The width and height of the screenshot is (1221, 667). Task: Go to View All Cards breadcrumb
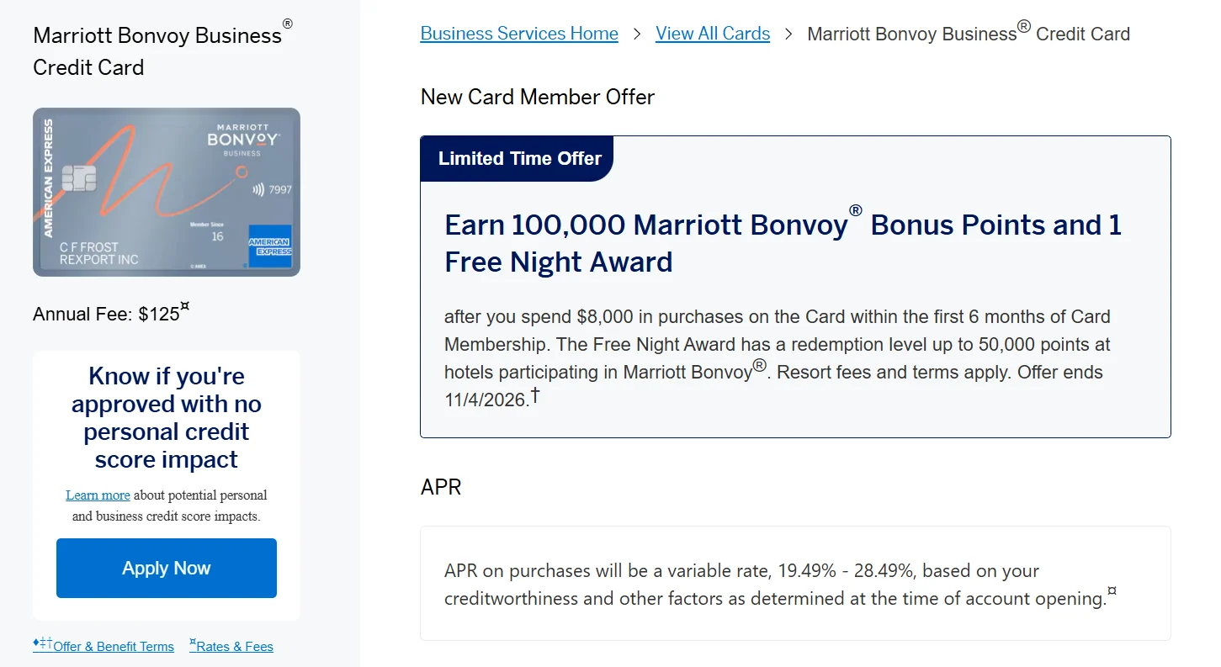pos(713,34)
